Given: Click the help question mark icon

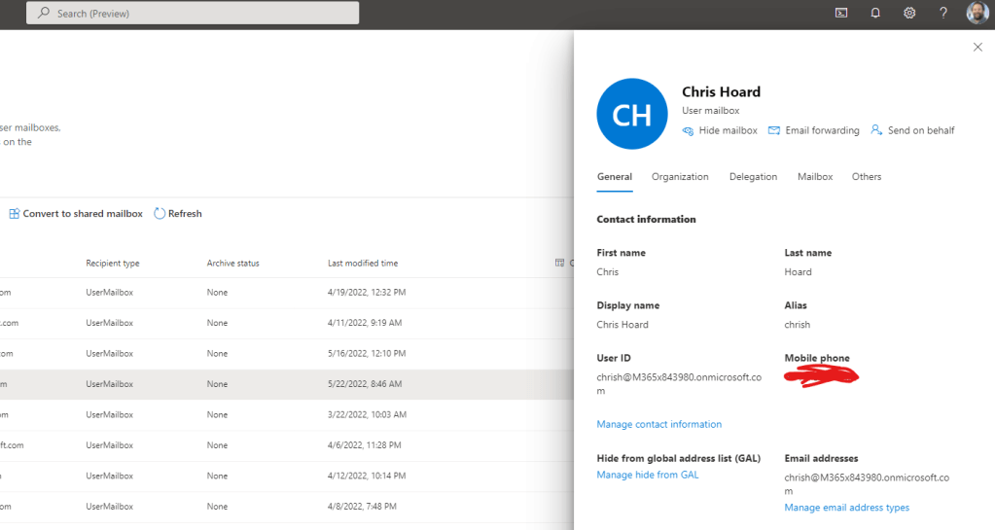Looking at the screenshot, I should pos(943,13).
